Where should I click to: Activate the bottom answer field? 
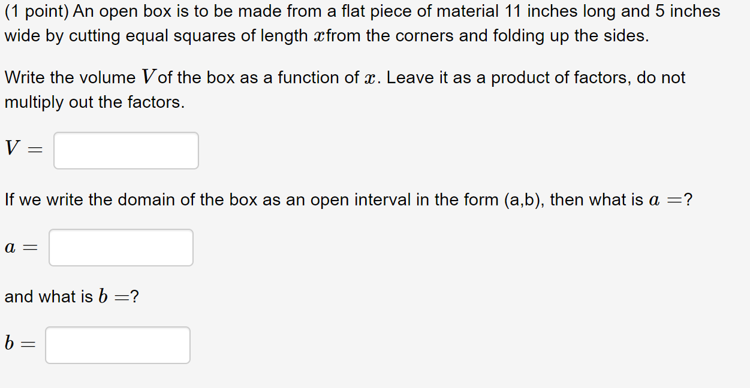click(x=118, y=345)
